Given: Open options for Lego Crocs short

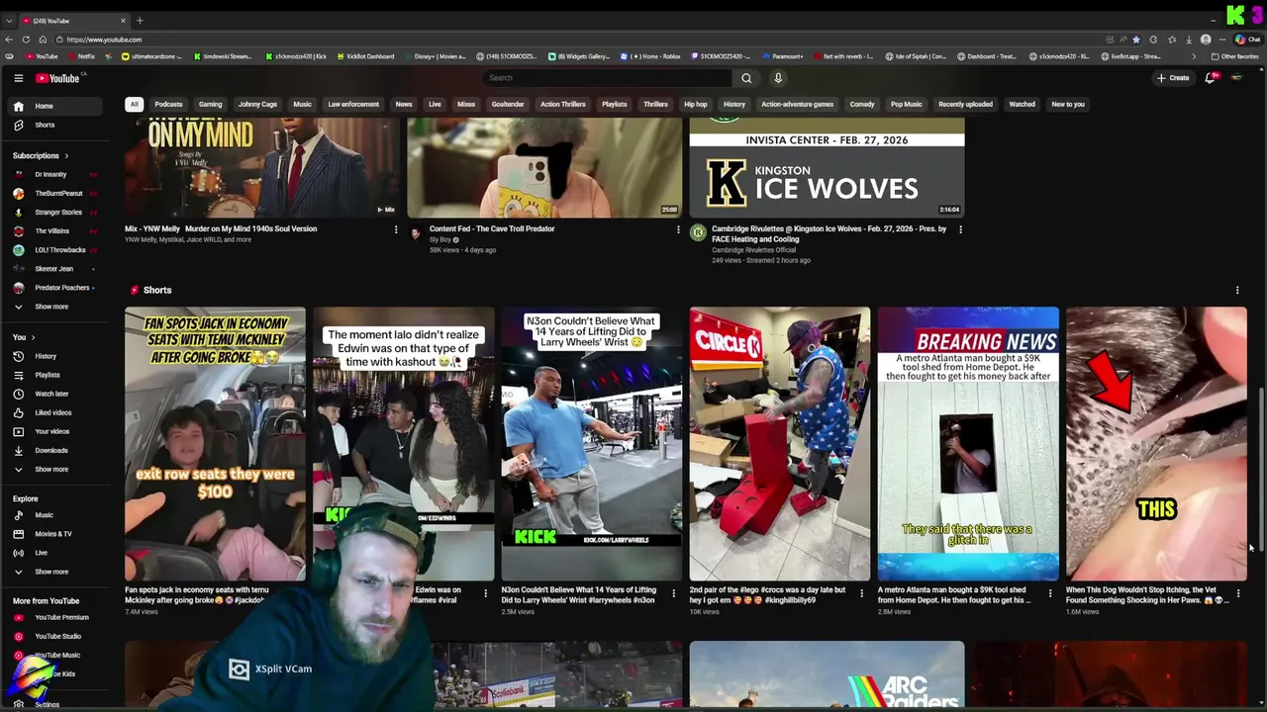Looking at the screenshot, I should (861, 593).
